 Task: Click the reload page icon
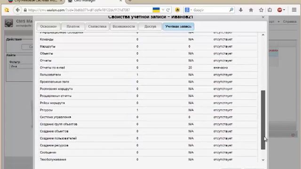point(168,10)
